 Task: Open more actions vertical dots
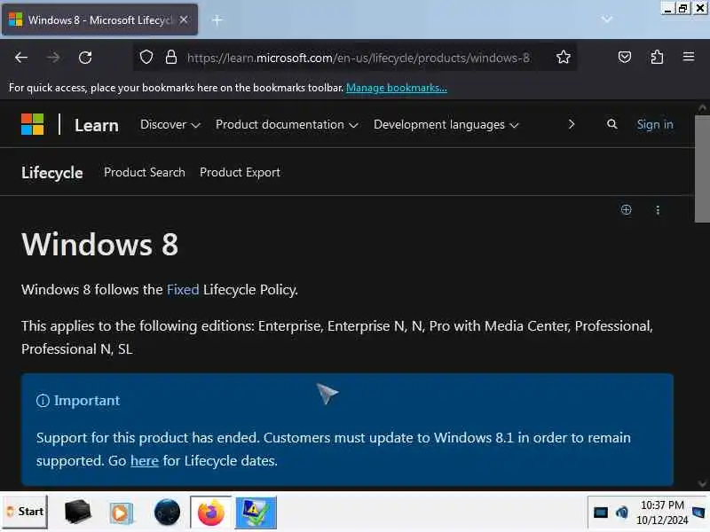(658, 210)
